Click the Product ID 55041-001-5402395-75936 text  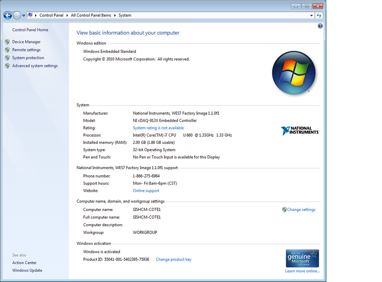coord(116,259)
